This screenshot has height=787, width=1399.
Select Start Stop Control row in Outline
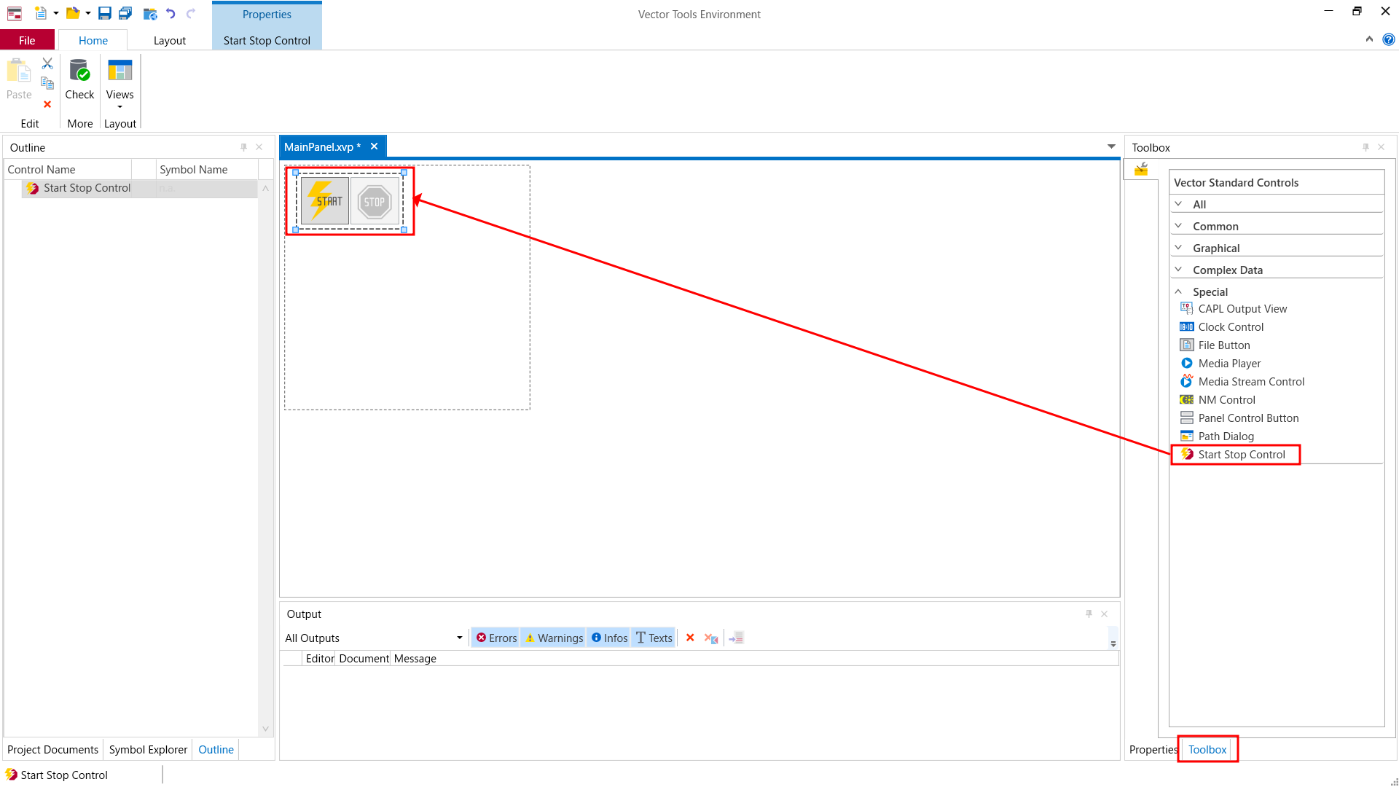87,188
